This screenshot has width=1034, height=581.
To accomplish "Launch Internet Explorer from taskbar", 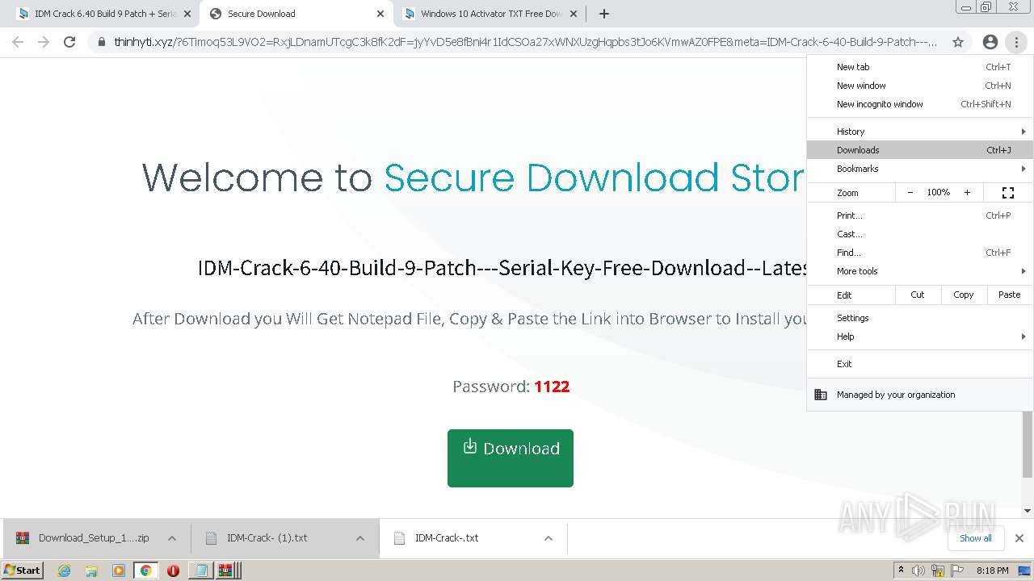I will [x=65, y=571].
